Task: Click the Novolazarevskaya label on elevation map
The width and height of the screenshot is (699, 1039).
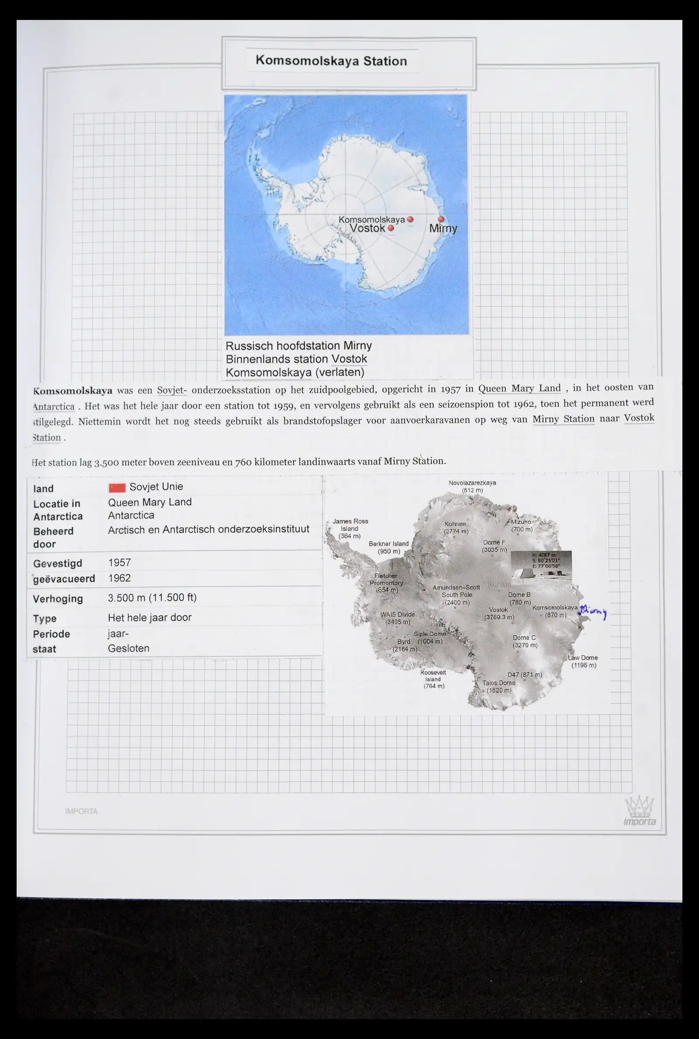Action: tap(472, 486)
